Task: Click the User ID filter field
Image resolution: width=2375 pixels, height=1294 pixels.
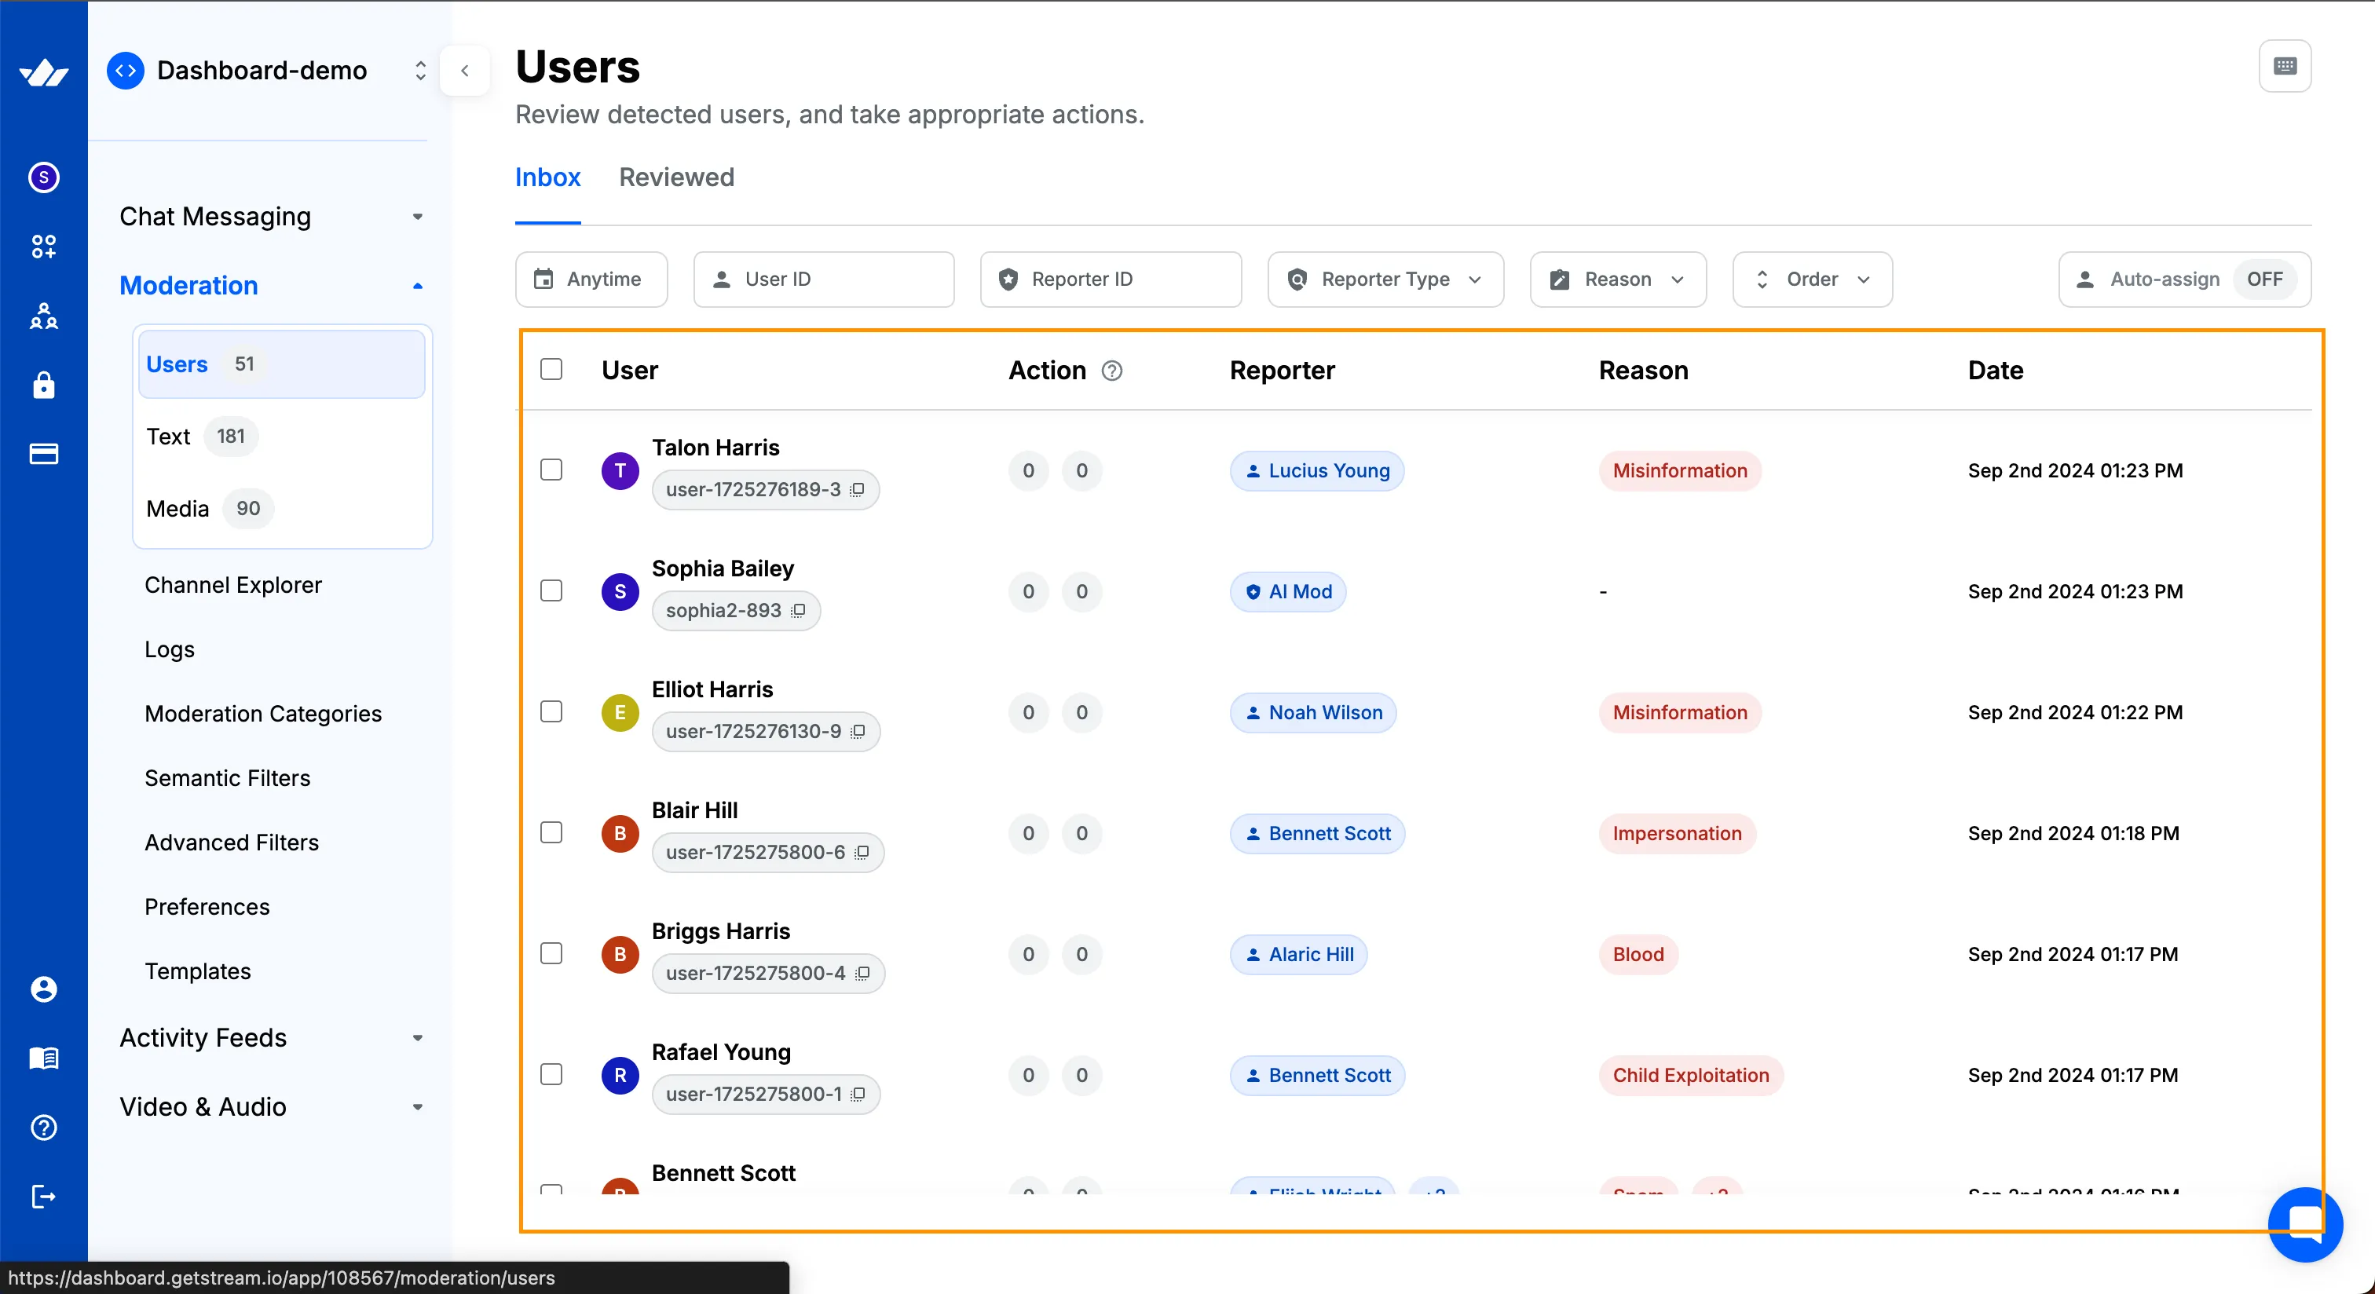Action: point(823,280)
